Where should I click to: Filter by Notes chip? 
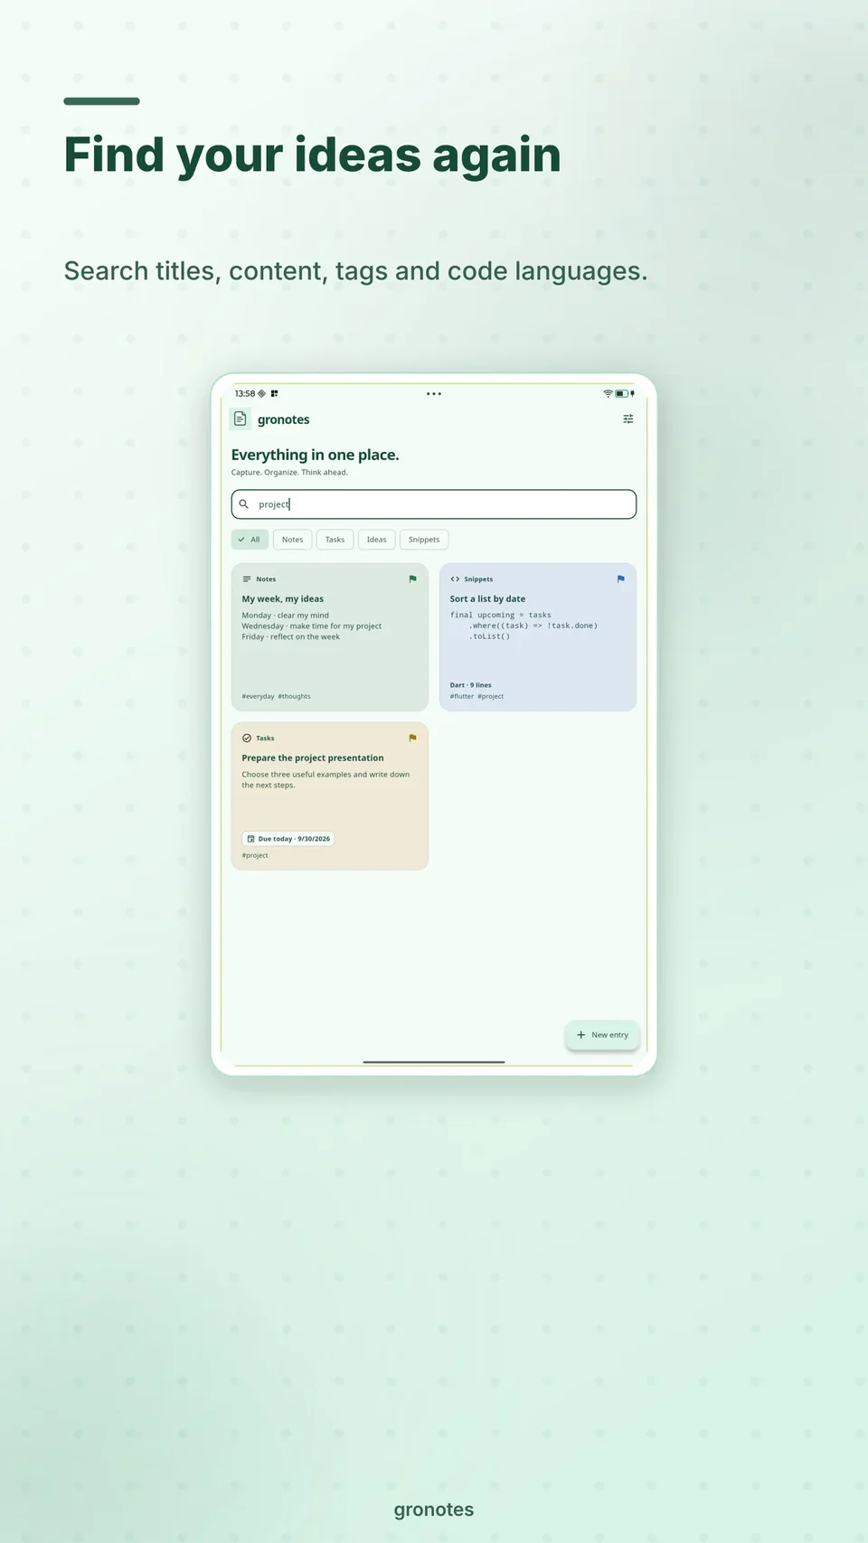tap(292, 540)
